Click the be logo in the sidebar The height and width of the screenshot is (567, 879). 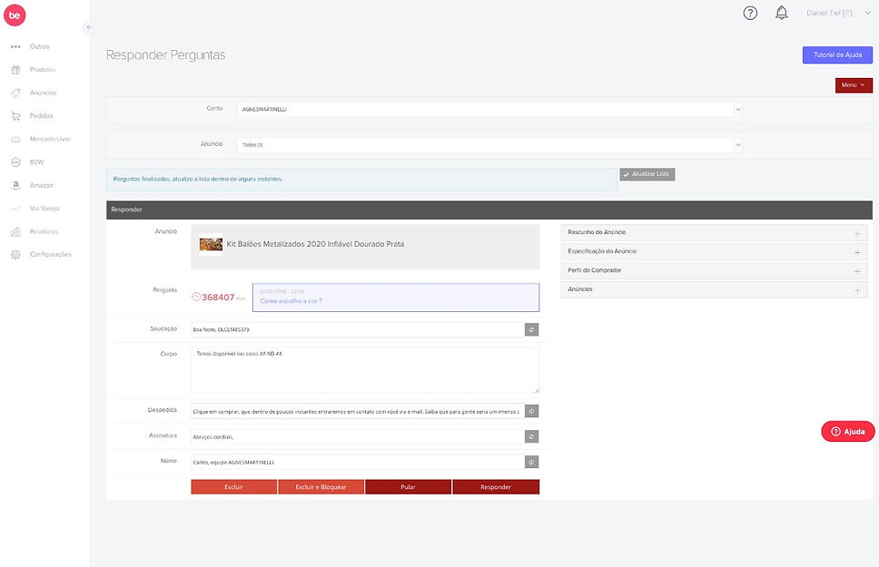tap(15, 15)
